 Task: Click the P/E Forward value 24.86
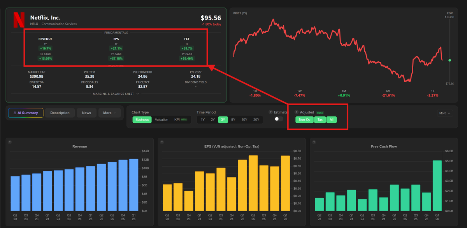142,77
